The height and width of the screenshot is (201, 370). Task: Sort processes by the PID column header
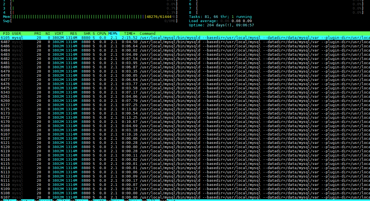click(x=6, y=34)
